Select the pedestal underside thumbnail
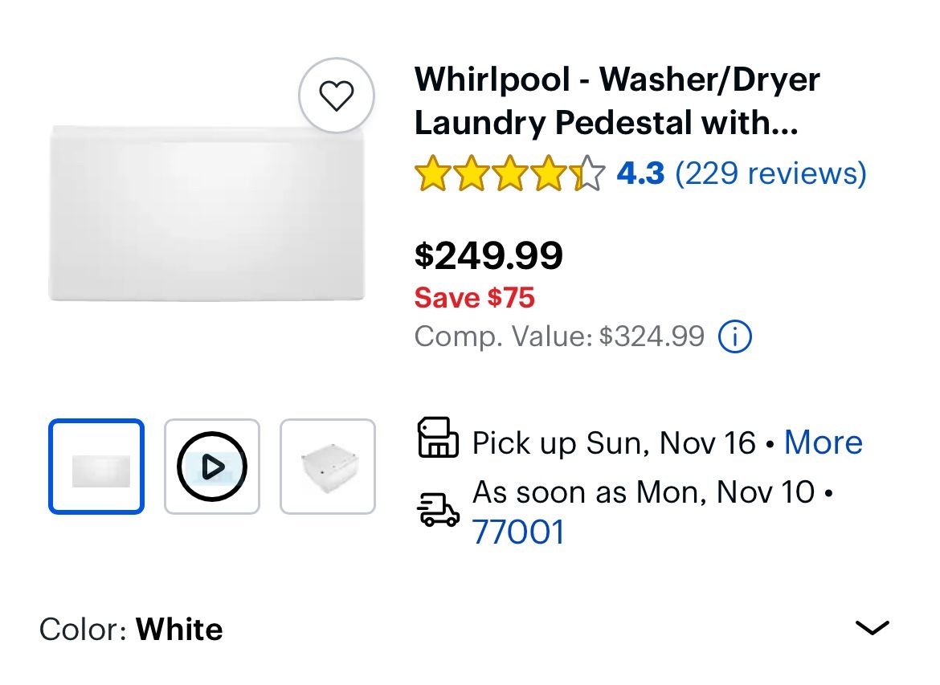940x685 pixels. click(x=327, y=466)
